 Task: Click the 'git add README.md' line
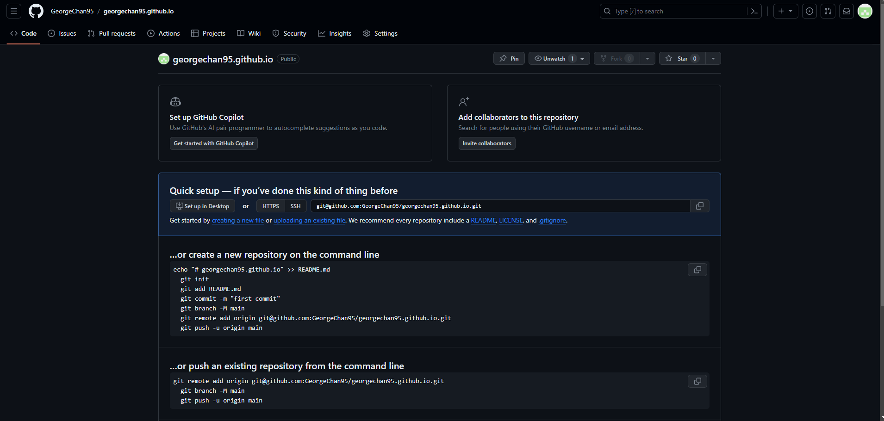(x=211, y=289)
